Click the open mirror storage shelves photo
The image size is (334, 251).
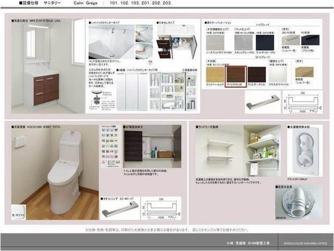tap(172, 90)
